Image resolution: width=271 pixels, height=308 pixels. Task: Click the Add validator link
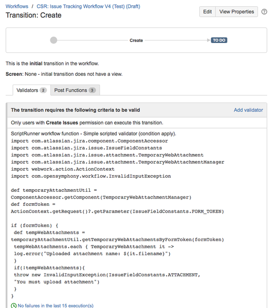pos(248,110)
